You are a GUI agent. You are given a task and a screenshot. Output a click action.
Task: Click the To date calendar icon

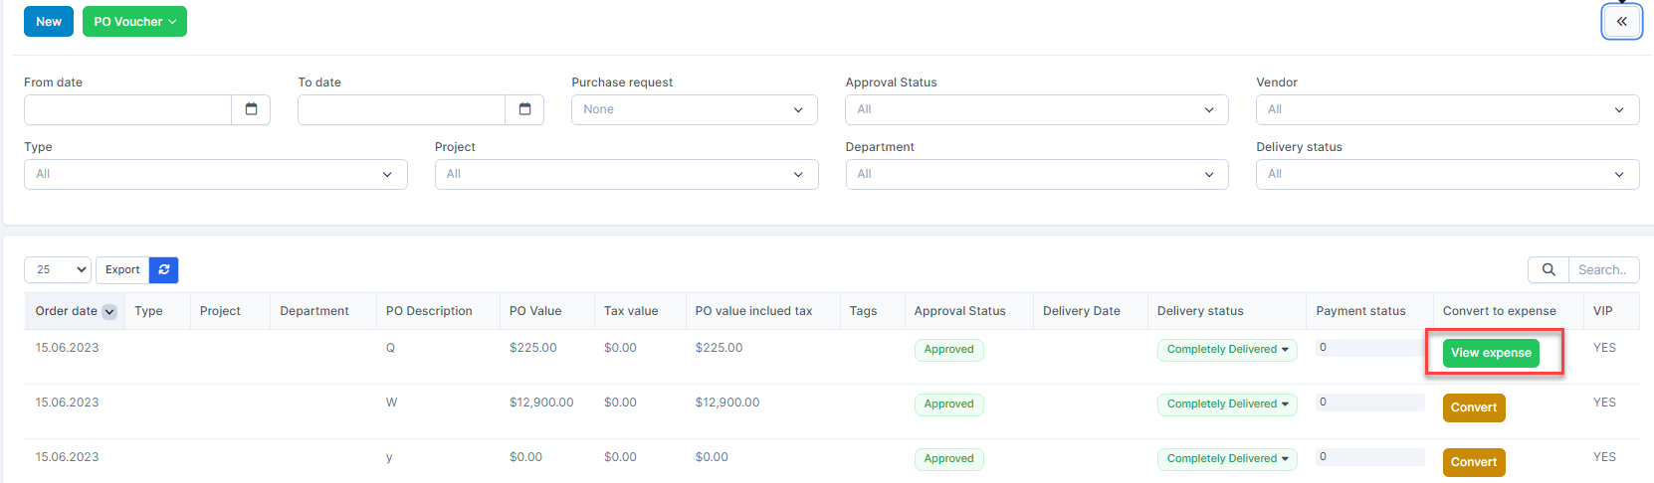point(524,109)
